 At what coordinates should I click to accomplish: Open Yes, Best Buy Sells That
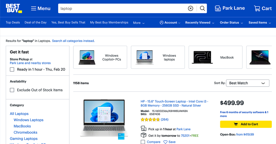pyautogui.click(x=68, y=23)
